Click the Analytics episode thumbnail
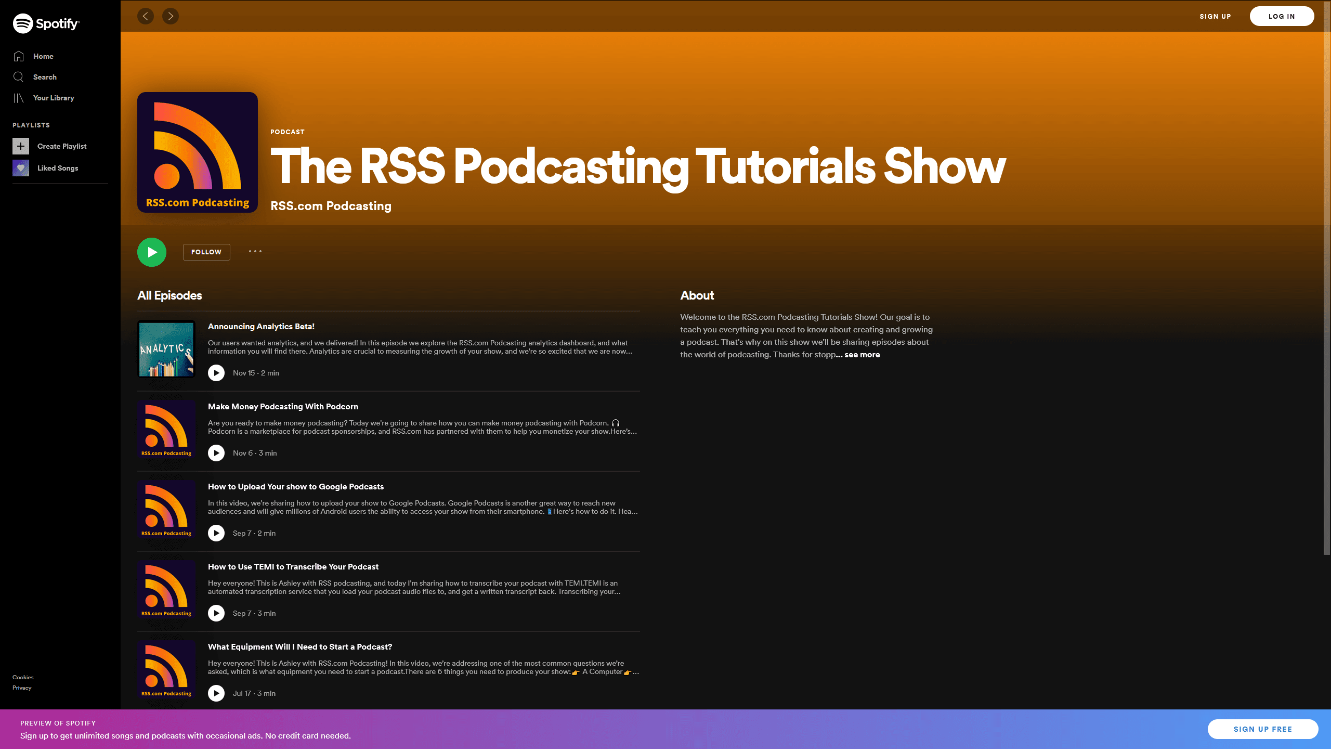1331x751 pixels. [x=166, y=349]
